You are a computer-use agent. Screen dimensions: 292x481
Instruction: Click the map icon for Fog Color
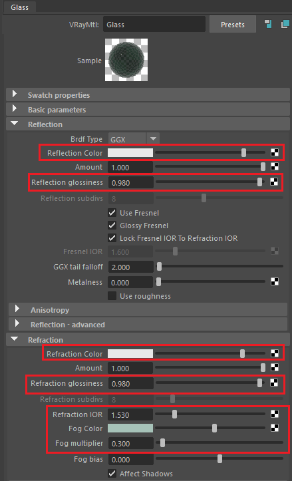tap(275, 428)
